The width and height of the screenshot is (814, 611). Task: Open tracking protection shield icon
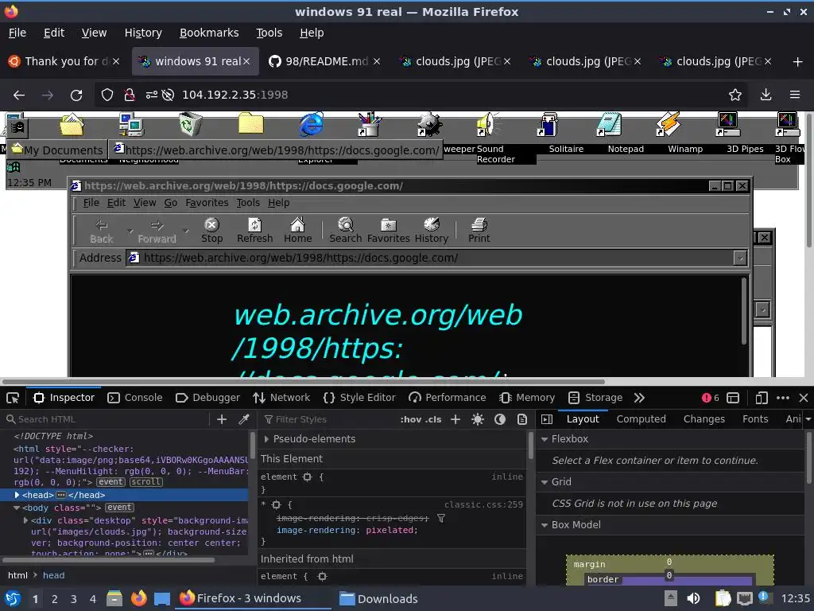coord(107,95)
